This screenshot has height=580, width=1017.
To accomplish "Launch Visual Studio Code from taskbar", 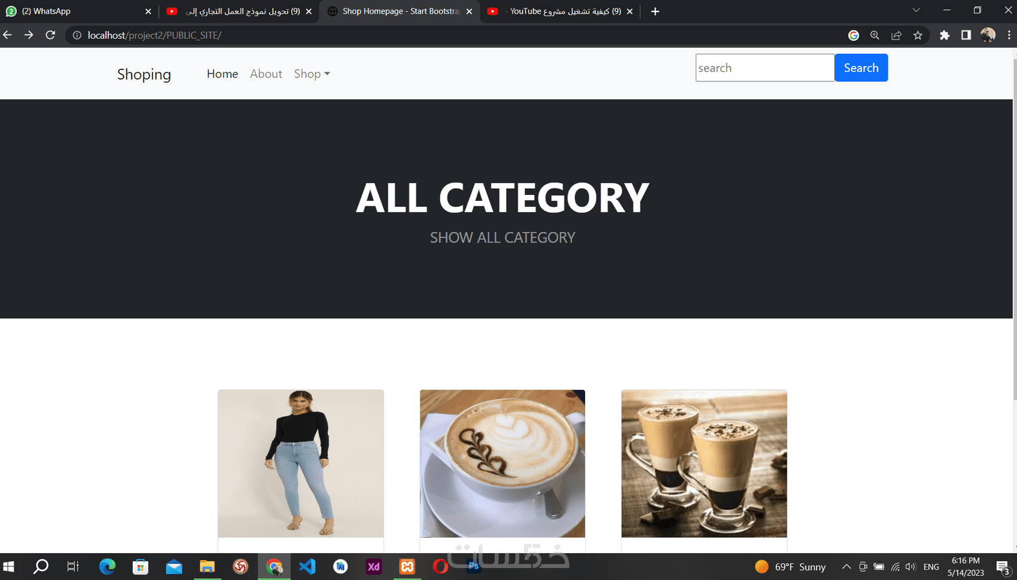I will (307, 566).
